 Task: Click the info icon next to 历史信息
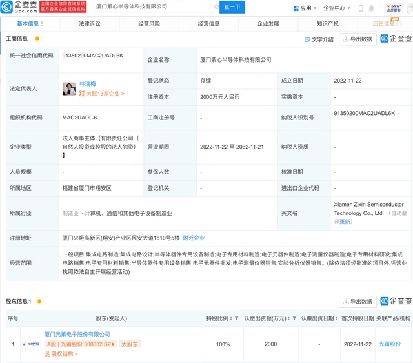coord(399,24)
